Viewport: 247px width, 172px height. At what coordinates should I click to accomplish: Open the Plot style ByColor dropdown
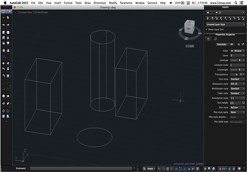tap(237, 108)
